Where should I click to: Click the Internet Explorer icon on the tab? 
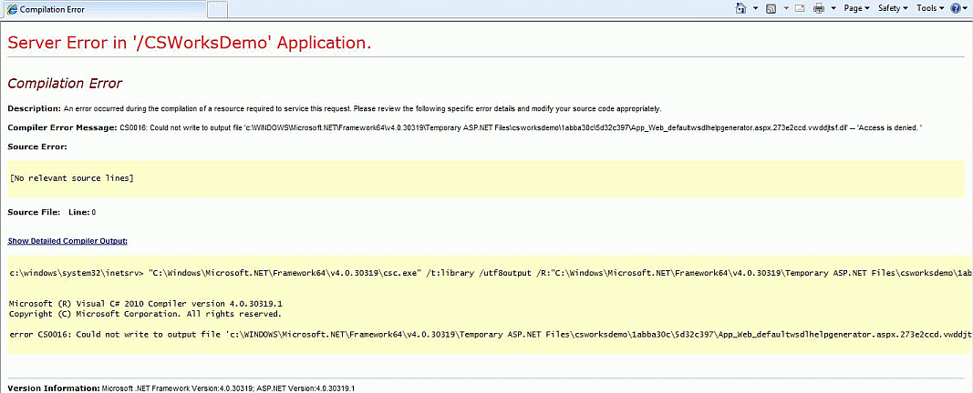click(x=10, y=9)
